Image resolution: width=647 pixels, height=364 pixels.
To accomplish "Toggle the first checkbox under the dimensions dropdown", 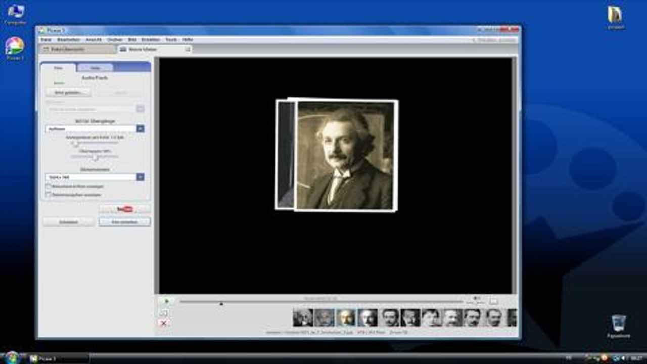I will (49, 187).
